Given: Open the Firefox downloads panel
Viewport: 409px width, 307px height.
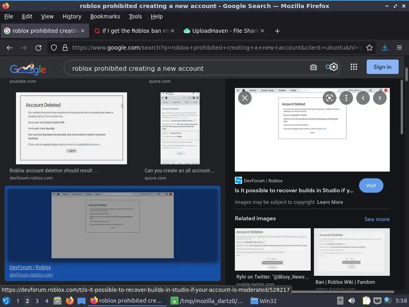Looking at the screenshot, I should pyautogui.click(x=385, y=48).
